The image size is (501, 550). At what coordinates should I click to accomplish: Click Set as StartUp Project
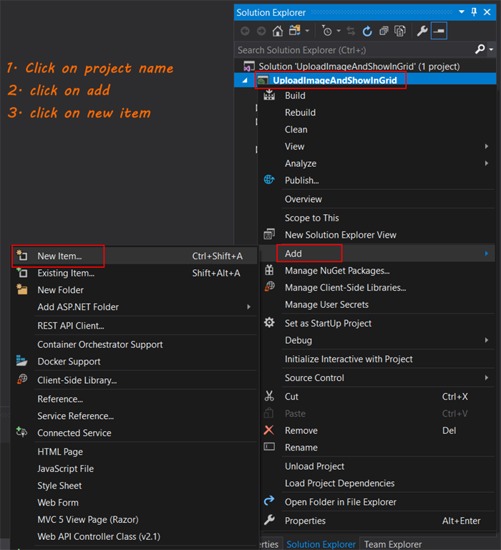click(x=328, y=323)
